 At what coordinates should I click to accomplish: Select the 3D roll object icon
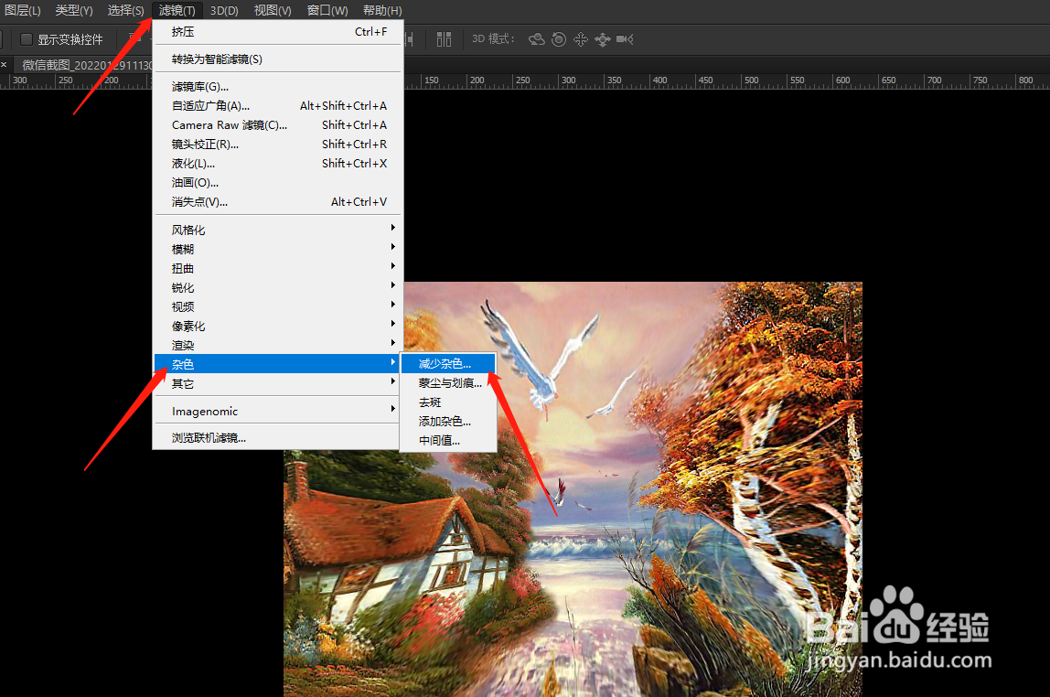pos(559,39)
